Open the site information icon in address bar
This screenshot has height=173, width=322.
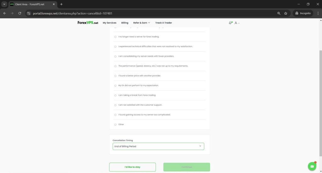tap(29, 13)
